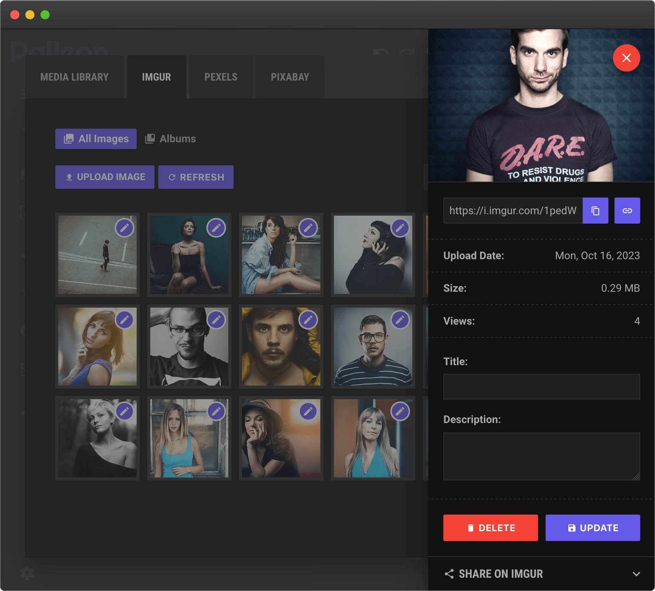Update the image details
The width and height of the screenshot is (655, 591).
(x=593, y=528)
